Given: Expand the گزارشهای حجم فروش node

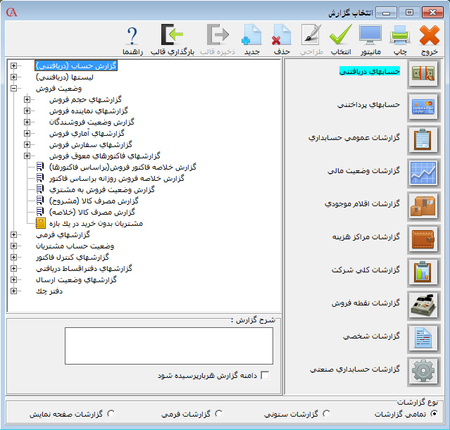Looking at the screenshot, I should point(27,100).
